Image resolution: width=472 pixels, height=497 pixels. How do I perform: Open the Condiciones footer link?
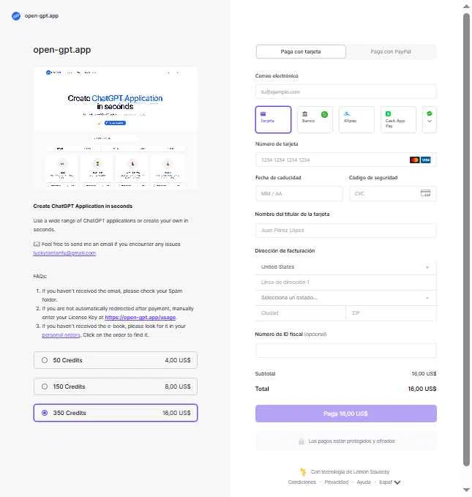click(x=302, y=482)
